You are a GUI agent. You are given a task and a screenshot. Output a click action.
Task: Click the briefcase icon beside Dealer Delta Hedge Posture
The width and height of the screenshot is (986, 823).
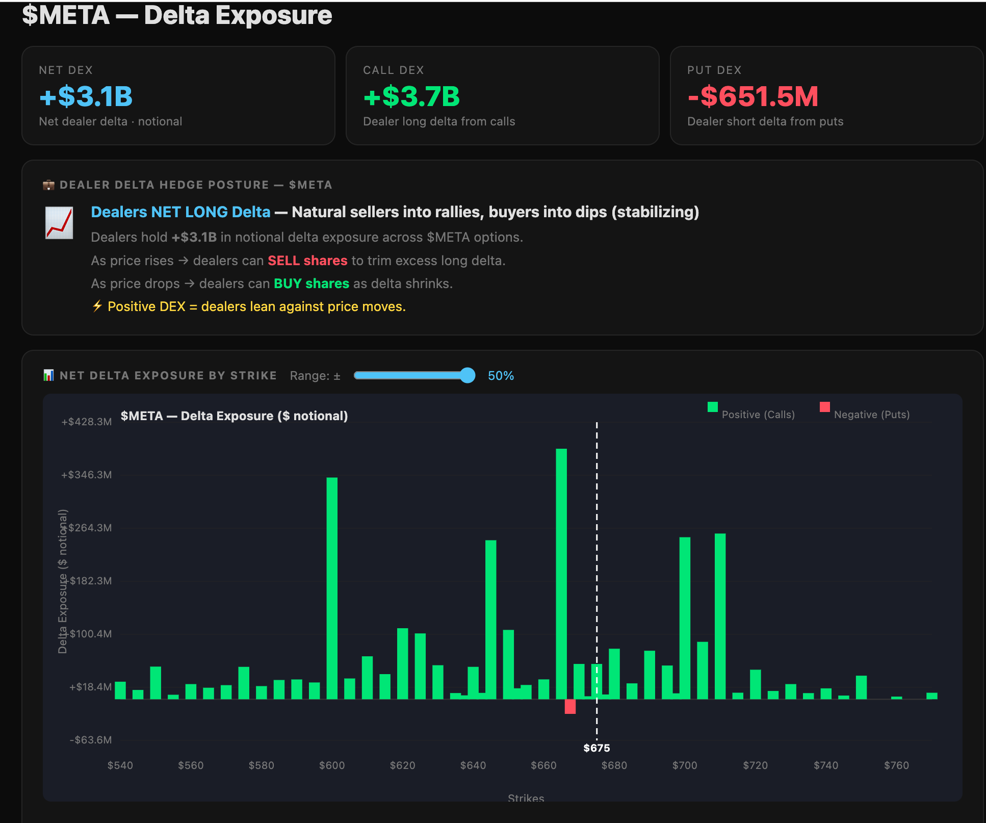(x=48, y=185)
